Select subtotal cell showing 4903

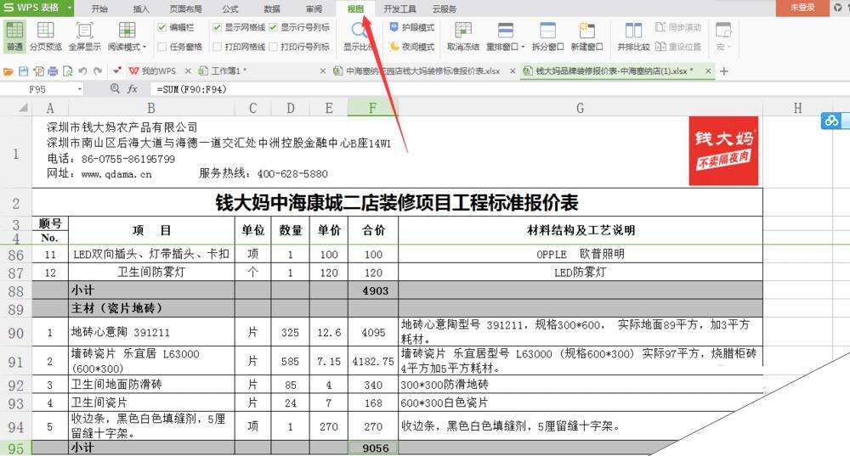coord(373,290)
